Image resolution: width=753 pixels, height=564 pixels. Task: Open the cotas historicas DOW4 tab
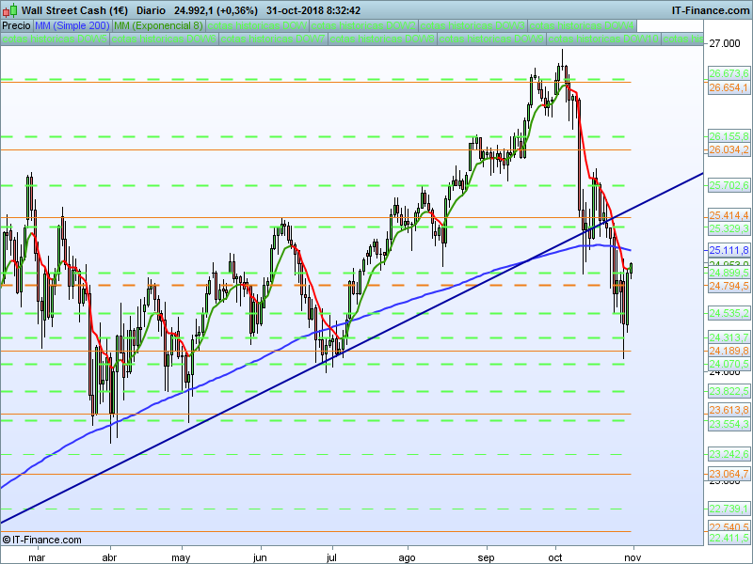(x=582, y=25)
